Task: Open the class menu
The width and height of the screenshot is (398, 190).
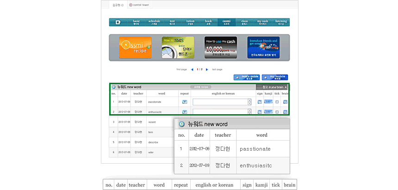Action: pyautogui.click(x=245, y=22)
